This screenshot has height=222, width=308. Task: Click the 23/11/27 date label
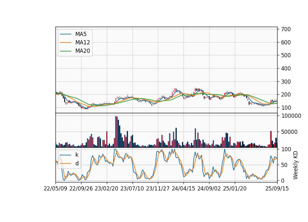click(158, 189)
